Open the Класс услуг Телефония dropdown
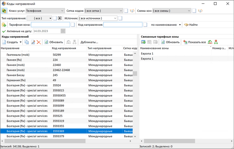 (45, 11)
